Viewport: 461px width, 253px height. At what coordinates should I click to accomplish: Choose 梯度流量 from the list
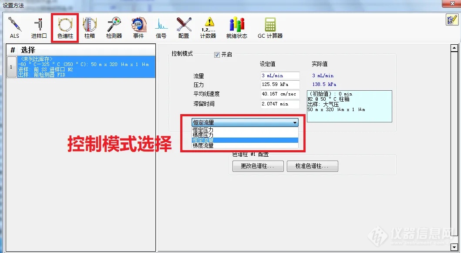(x=245, y=145)
